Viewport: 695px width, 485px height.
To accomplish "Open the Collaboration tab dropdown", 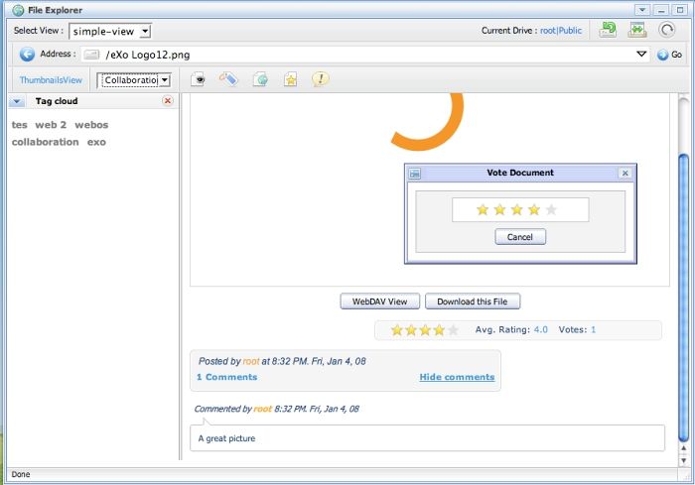I will [x=134, y=80].
